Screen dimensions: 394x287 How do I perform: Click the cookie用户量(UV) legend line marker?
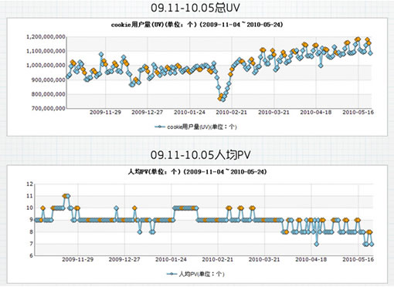(x=160, y=127)
